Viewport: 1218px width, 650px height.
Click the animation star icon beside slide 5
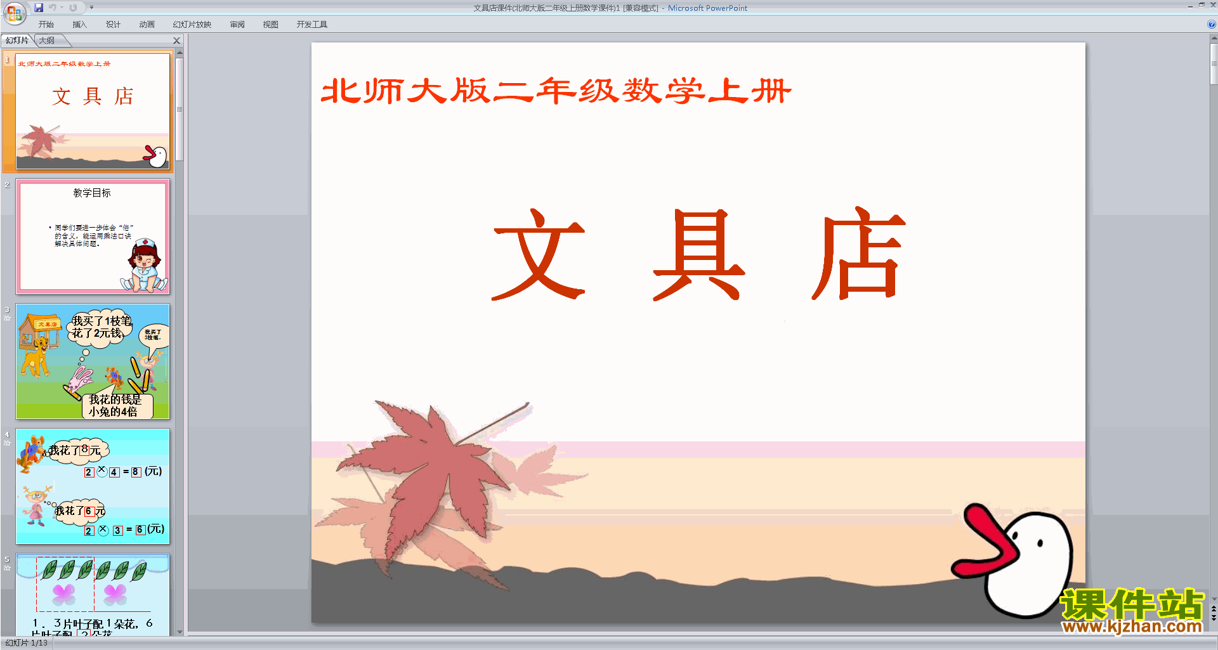(x=7, y=568)
